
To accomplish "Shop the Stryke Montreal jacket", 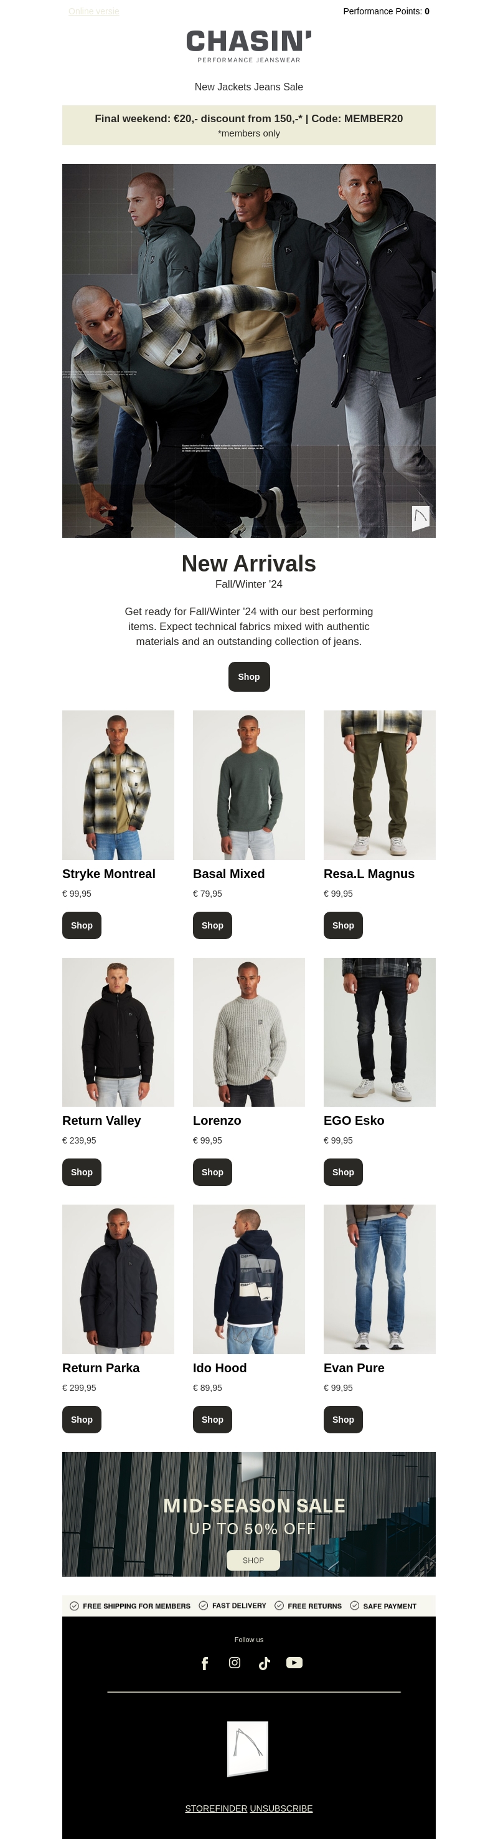I will tap(82, 925).
